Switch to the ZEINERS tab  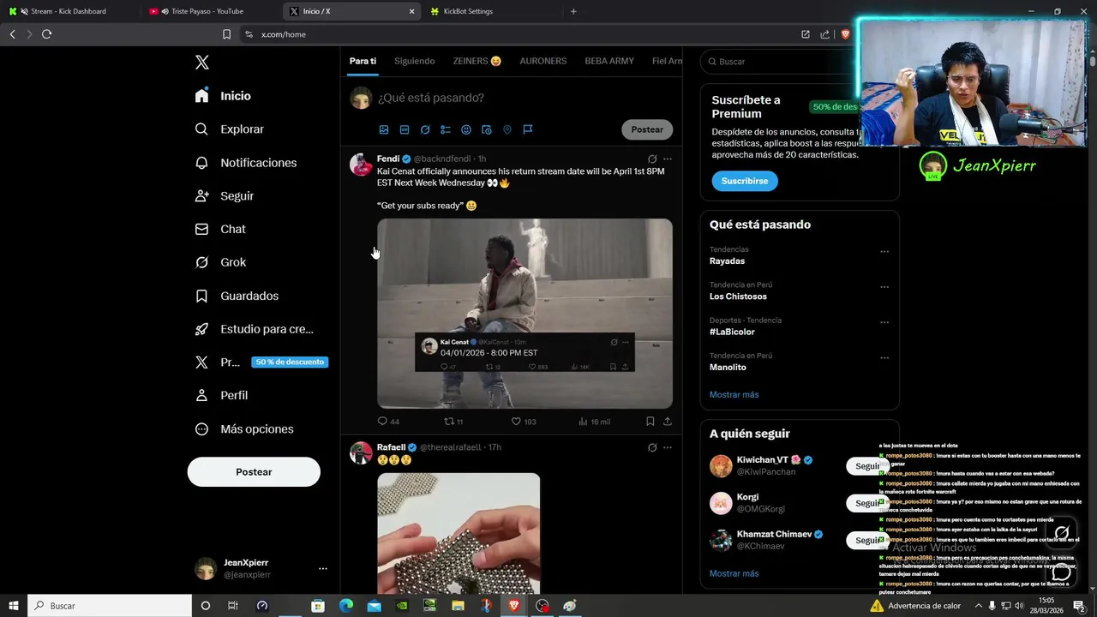pos(477,61)
